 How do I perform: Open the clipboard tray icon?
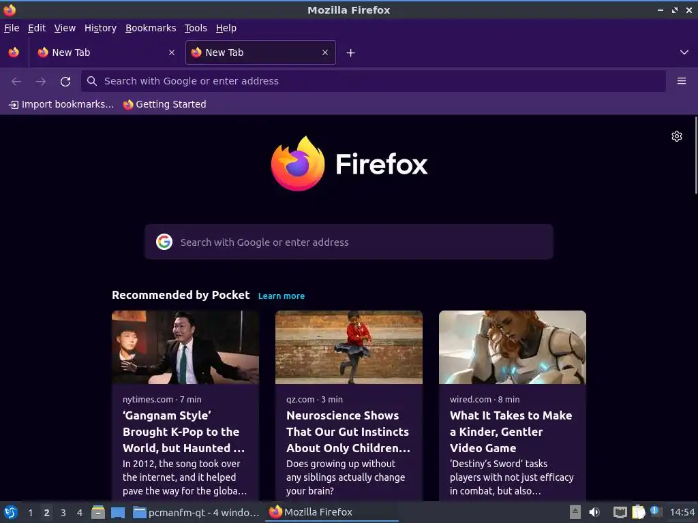[x=638, y=512]
